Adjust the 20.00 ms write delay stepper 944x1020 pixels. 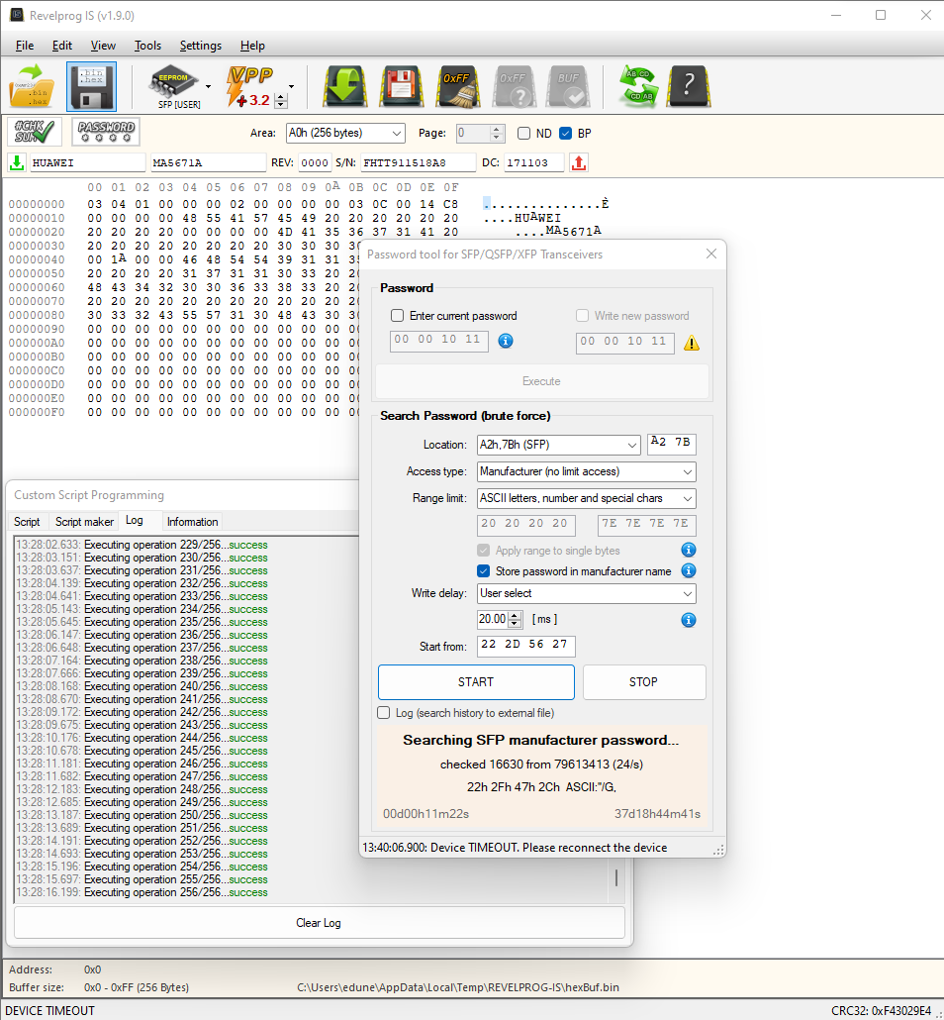point(515,619)
